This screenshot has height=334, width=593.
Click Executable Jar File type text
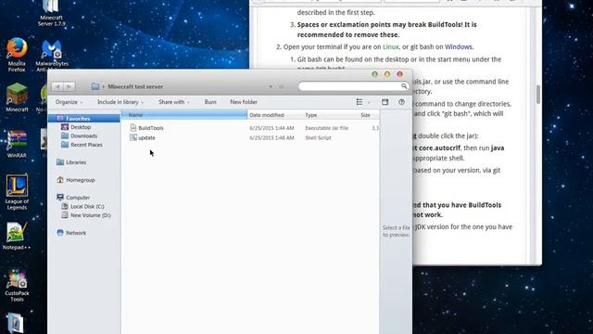point(326,128)
